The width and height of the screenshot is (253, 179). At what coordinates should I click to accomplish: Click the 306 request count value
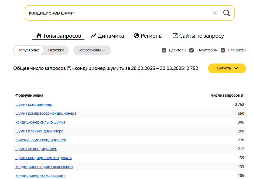(241, 122)
